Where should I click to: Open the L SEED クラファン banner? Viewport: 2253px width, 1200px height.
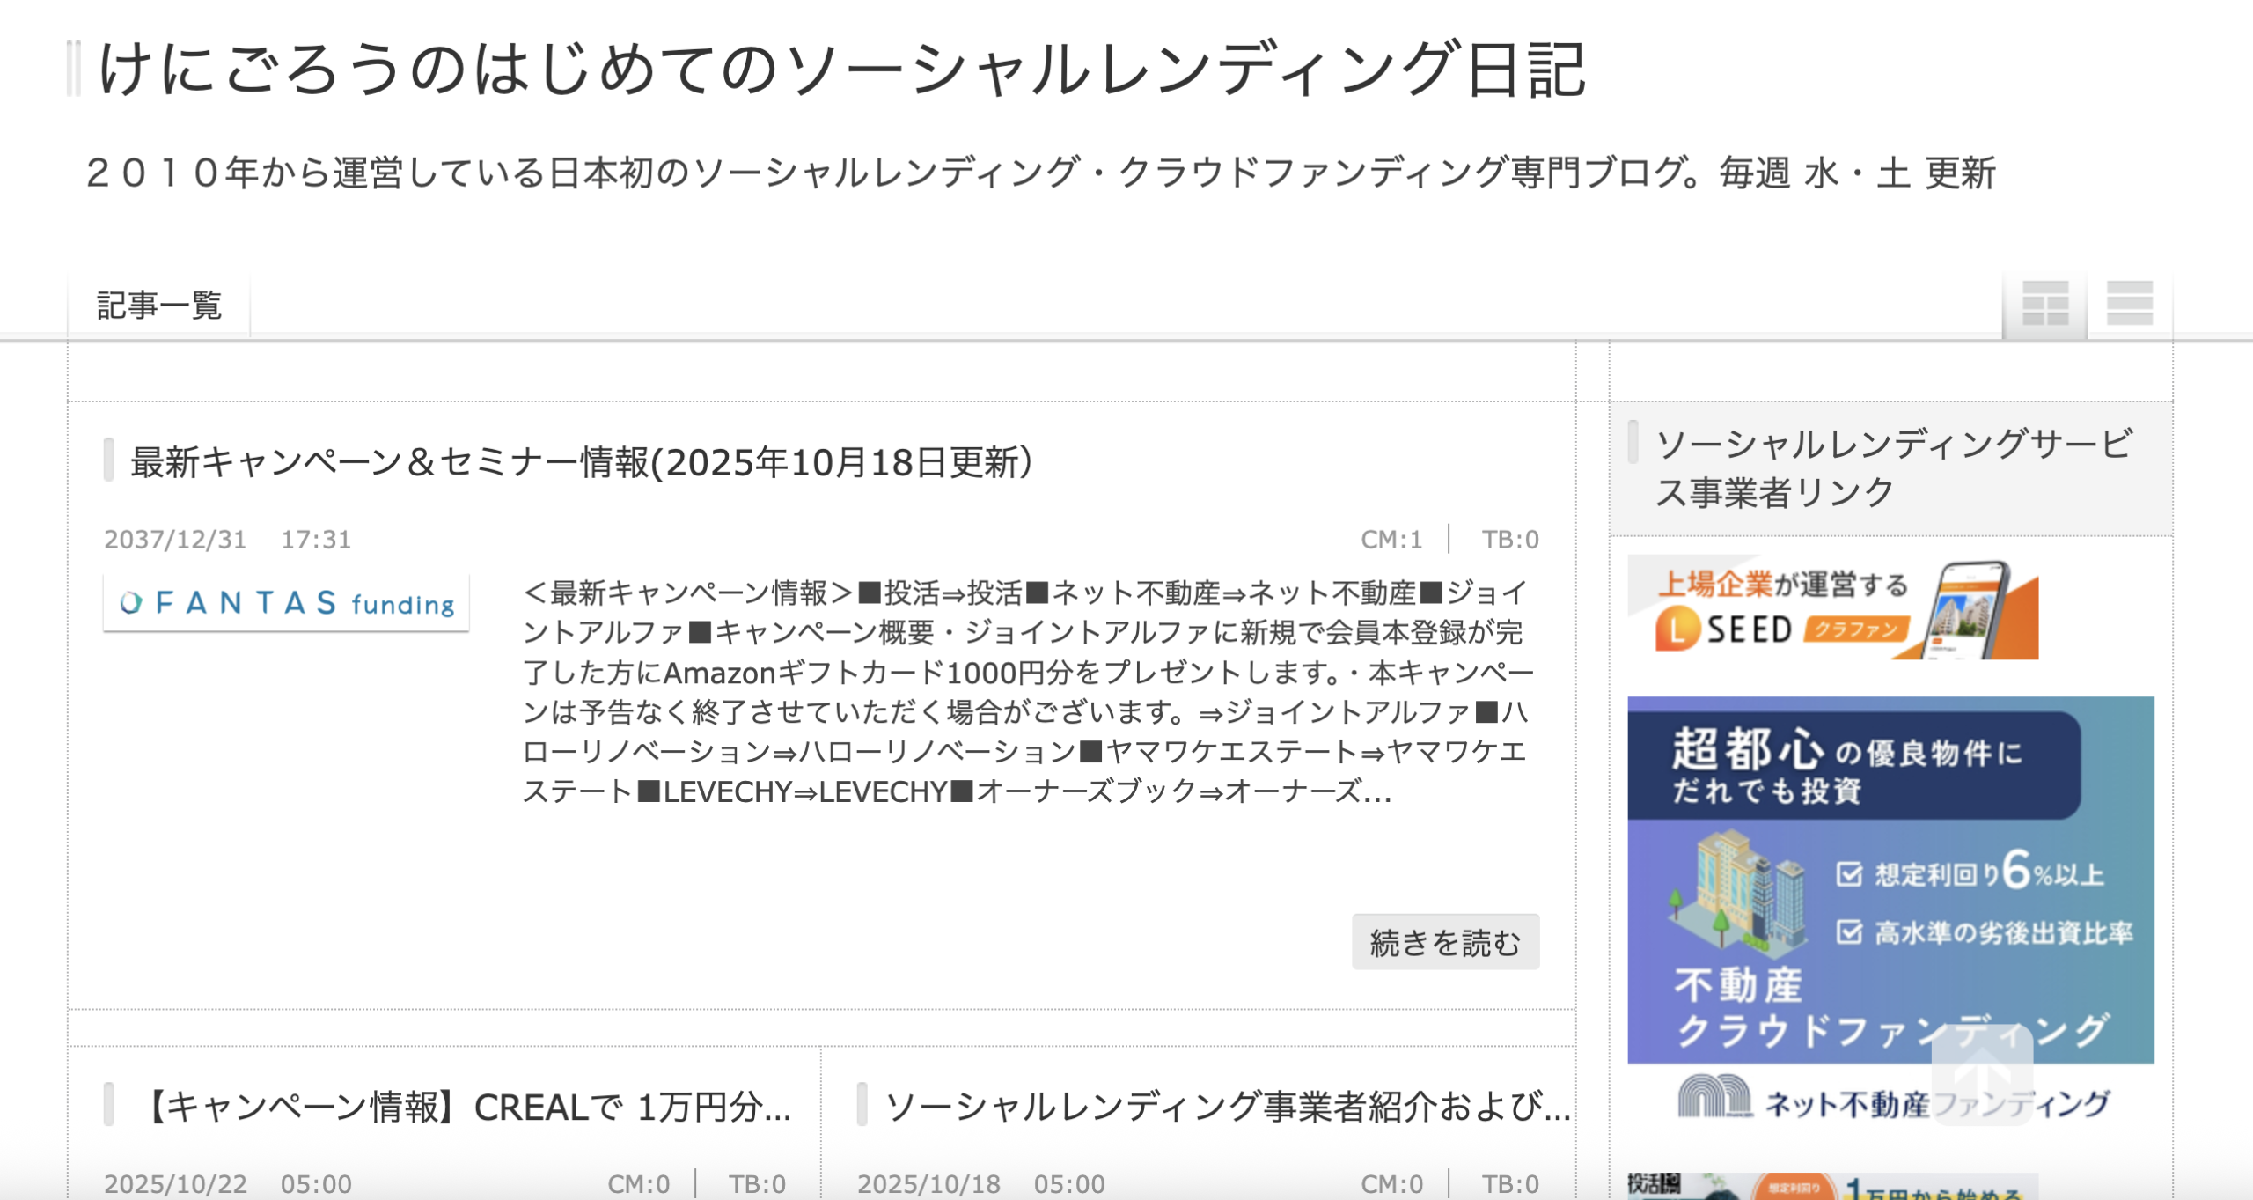(1832, 607)
